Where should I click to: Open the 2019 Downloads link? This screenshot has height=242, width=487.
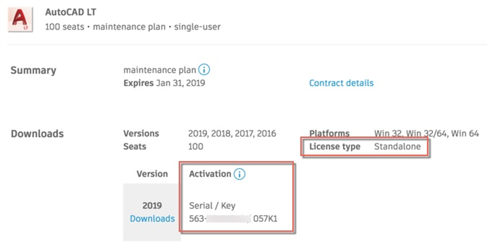pos(152,218)
